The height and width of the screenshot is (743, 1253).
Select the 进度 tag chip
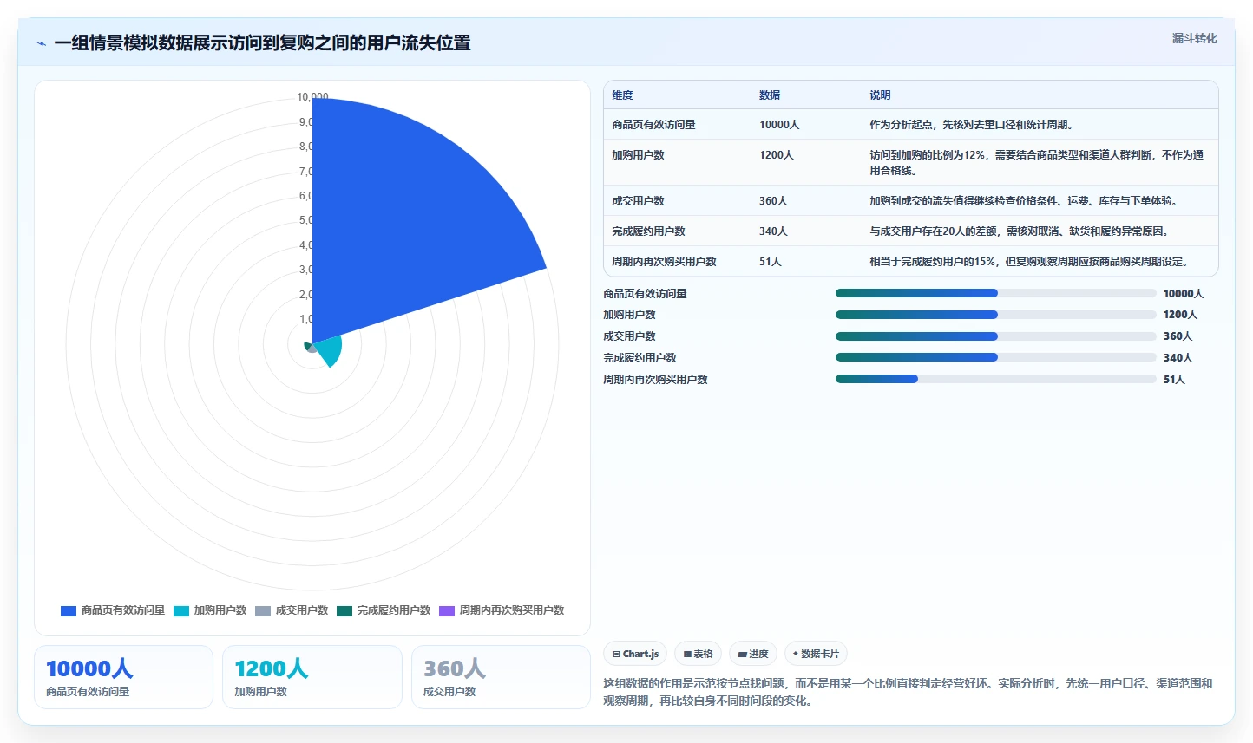(753, 654)
